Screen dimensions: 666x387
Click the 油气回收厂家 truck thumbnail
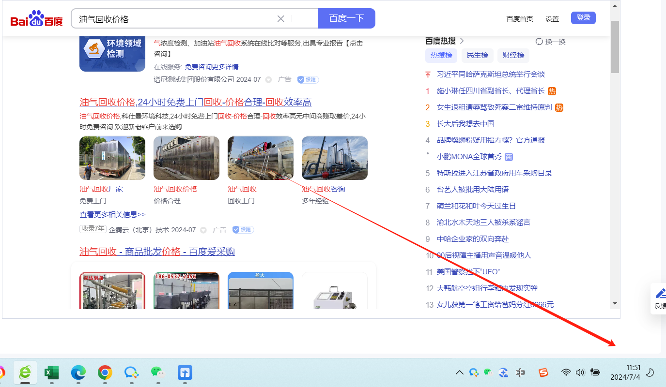(x=112, y=158)
